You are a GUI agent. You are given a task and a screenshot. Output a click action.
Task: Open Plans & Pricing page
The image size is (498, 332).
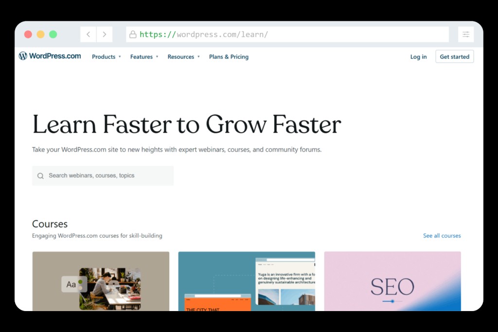[x=229, y=57]
